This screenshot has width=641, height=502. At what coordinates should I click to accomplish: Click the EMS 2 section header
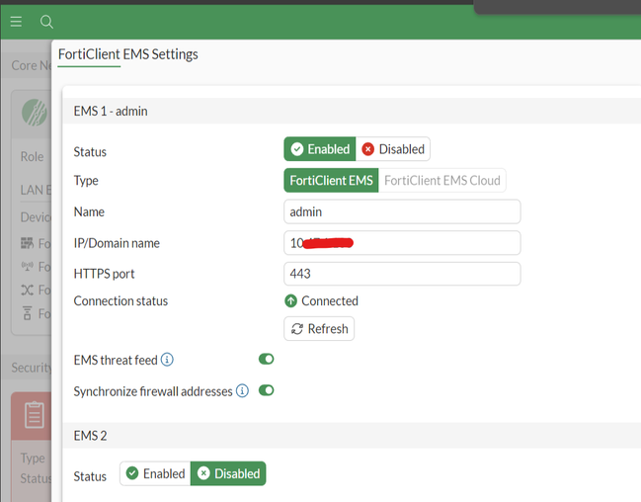[352, 436]
